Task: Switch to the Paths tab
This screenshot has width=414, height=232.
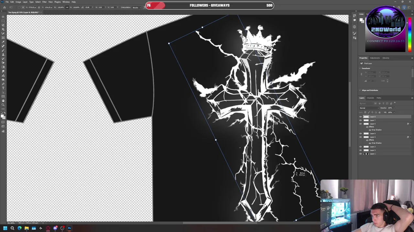Action: click(x=379, y=98)
